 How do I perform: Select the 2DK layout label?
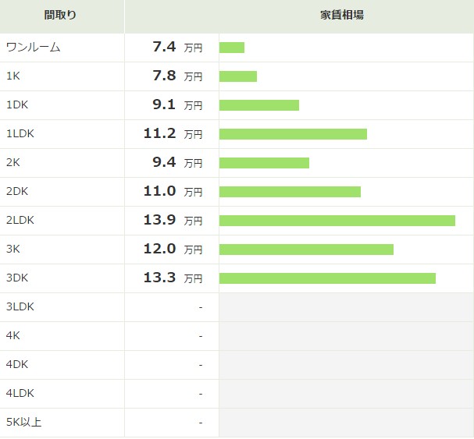[x=17, y=191]
